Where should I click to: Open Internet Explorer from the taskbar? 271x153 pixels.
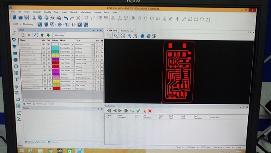click(31, 151)
